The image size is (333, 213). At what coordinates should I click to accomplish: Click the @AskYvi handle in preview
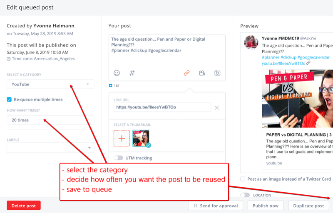point(308,38)
